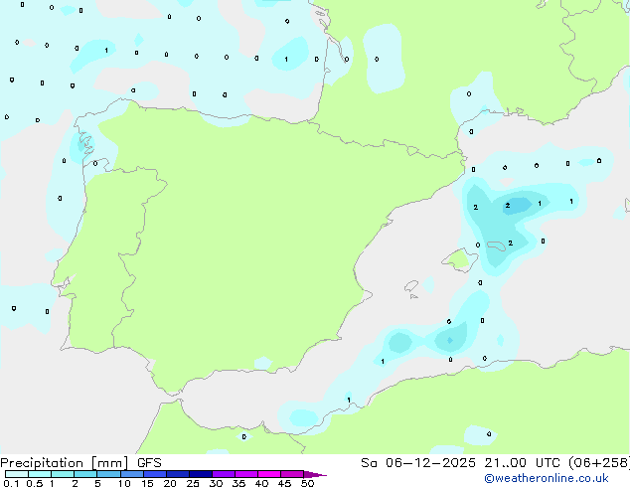Screen dimensions: 630x487
Task: Click the 'Sa 06-12-2025 21..00 UTC' timestamp
Action: click(x=460, y=463)
